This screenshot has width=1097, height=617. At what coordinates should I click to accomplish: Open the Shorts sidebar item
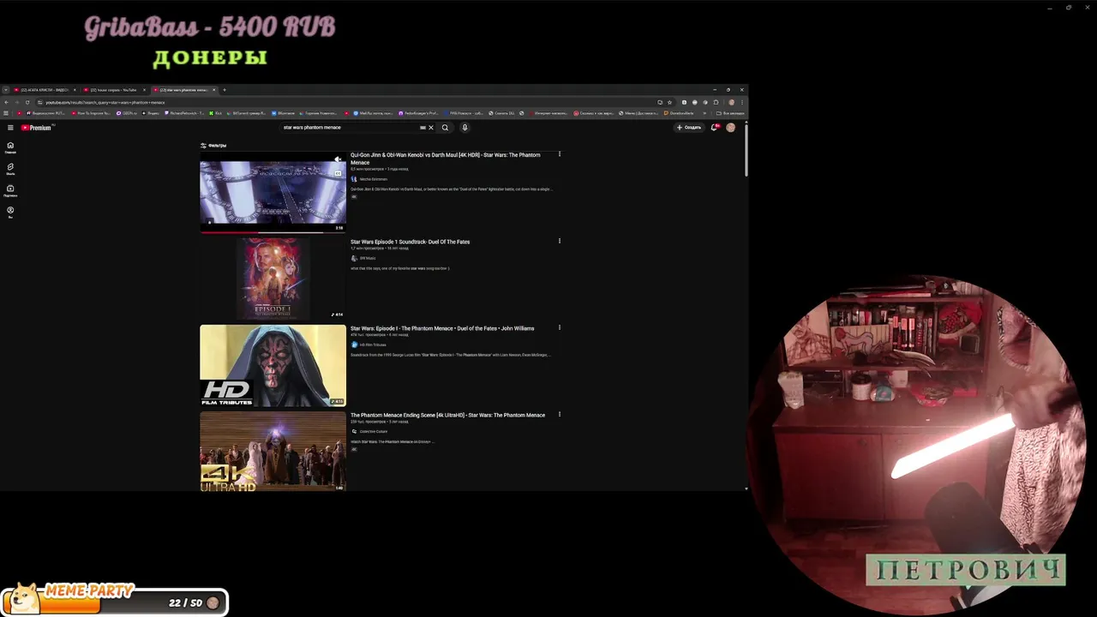coord(10,168)
